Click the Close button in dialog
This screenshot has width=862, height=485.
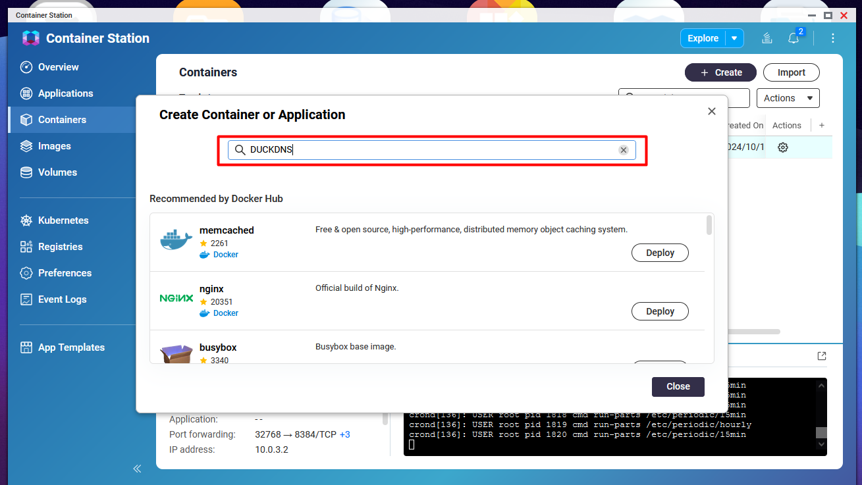pyautogui.click(x=678, y=386)
